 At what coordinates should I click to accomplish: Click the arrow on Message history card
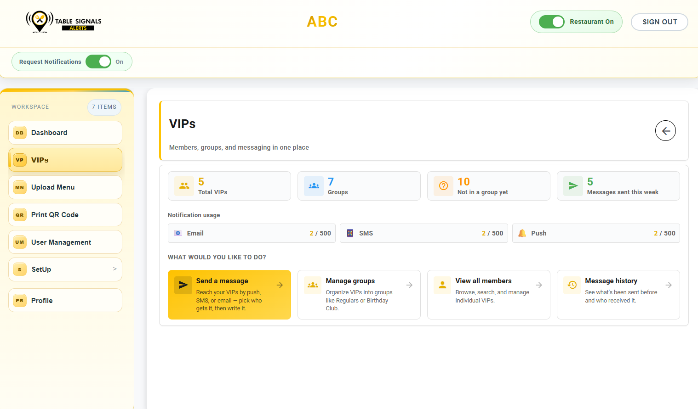tap(669, 285)
